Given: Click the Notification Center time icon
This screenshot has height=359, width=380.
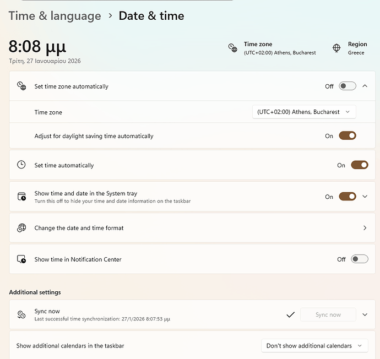Looking at the screenshot, I should click(x=21, y=259).
